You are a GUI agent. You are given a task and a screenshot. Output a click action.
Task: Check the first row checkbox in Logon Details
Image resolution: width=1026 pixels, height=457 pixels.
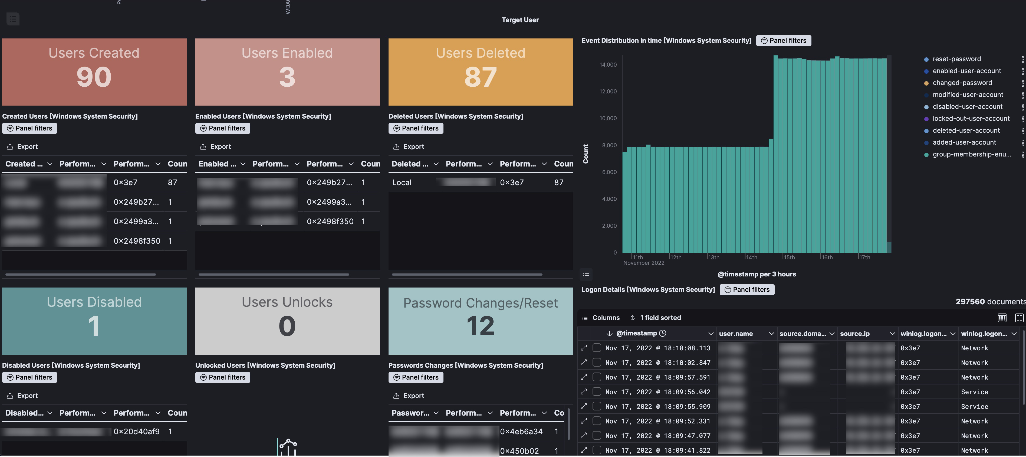(x=597, y=347)
